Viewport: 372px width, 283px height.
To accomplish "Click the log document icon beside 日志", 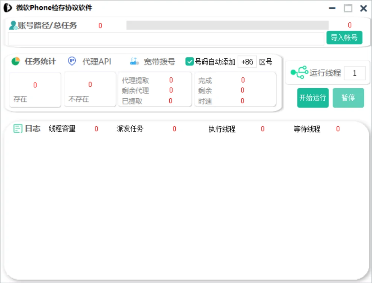I will (x=18, y=129).
